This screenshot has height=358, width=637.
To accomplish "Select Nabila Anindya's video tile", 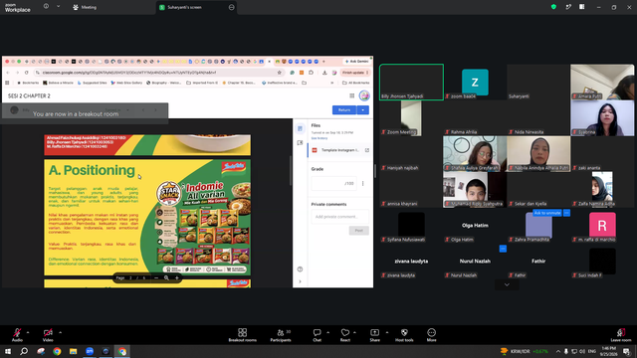I will pos(538,153).
